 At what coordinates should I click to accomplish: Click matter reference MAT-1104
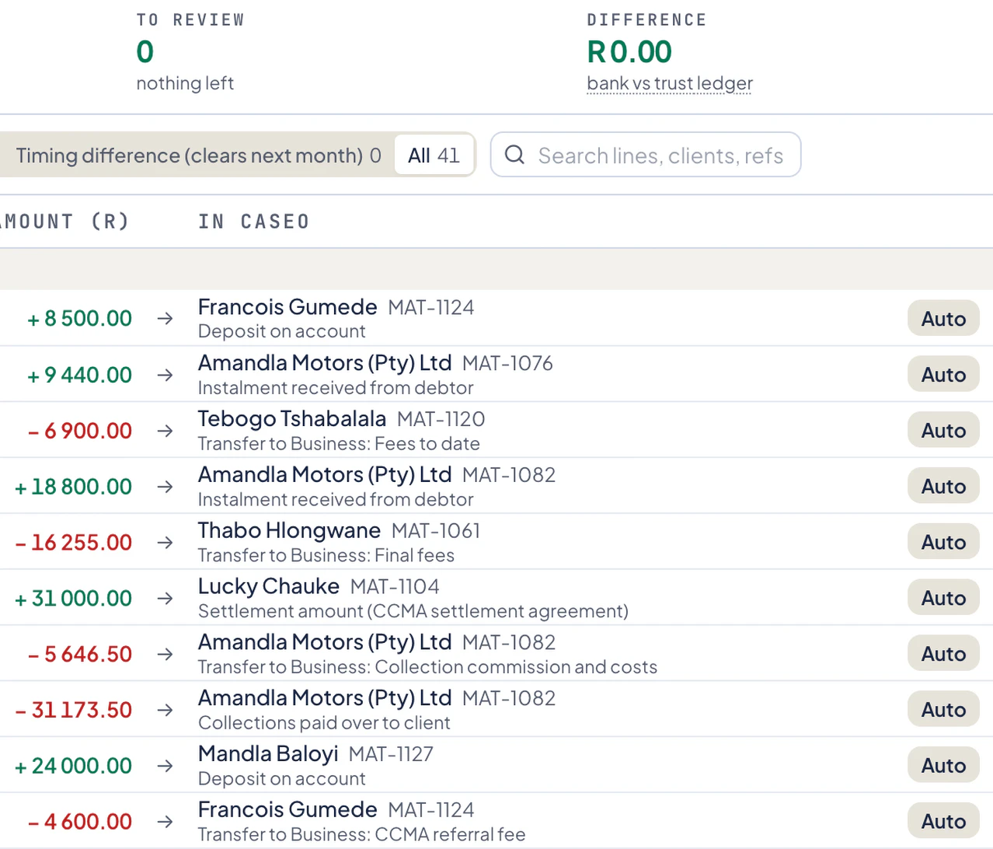coord(395,587)
